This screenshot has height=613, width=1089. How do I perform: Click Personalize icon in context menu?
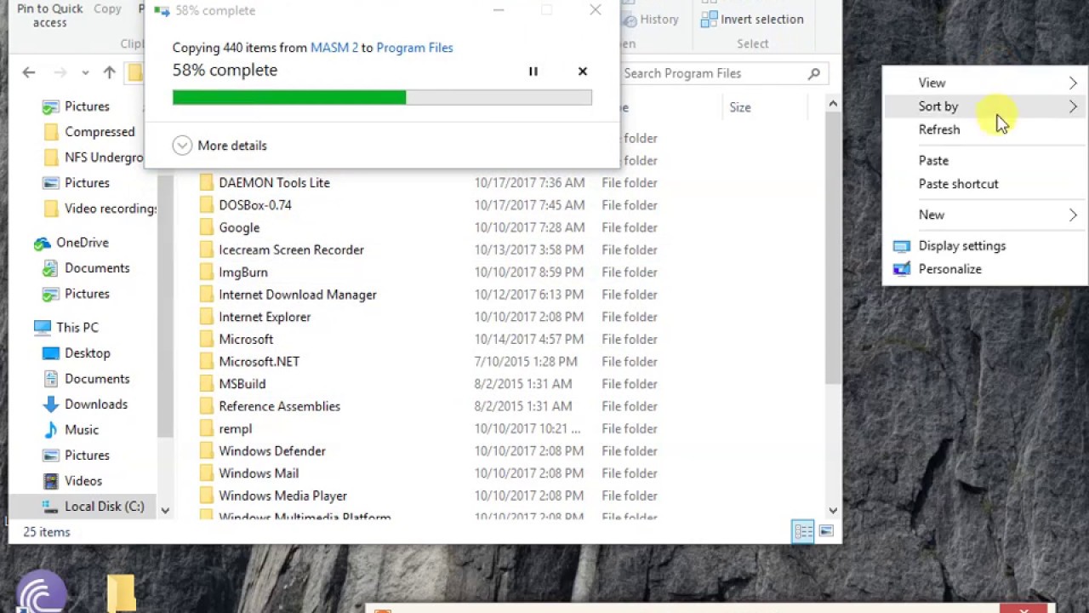901,269
